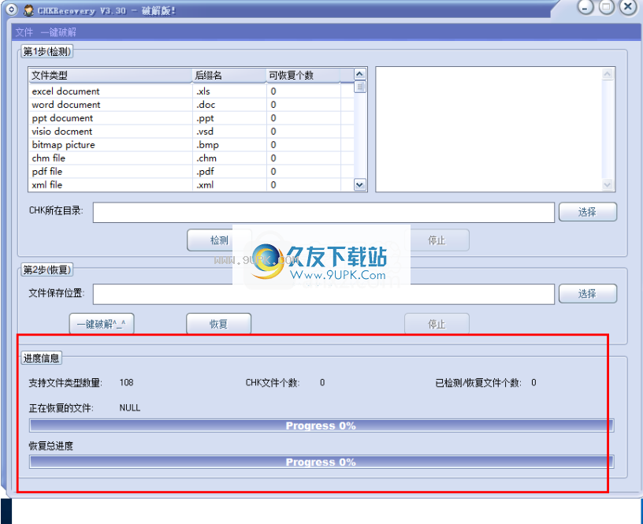
Task: Focus the CHK所在目录 input field
Action: (324, 213)
